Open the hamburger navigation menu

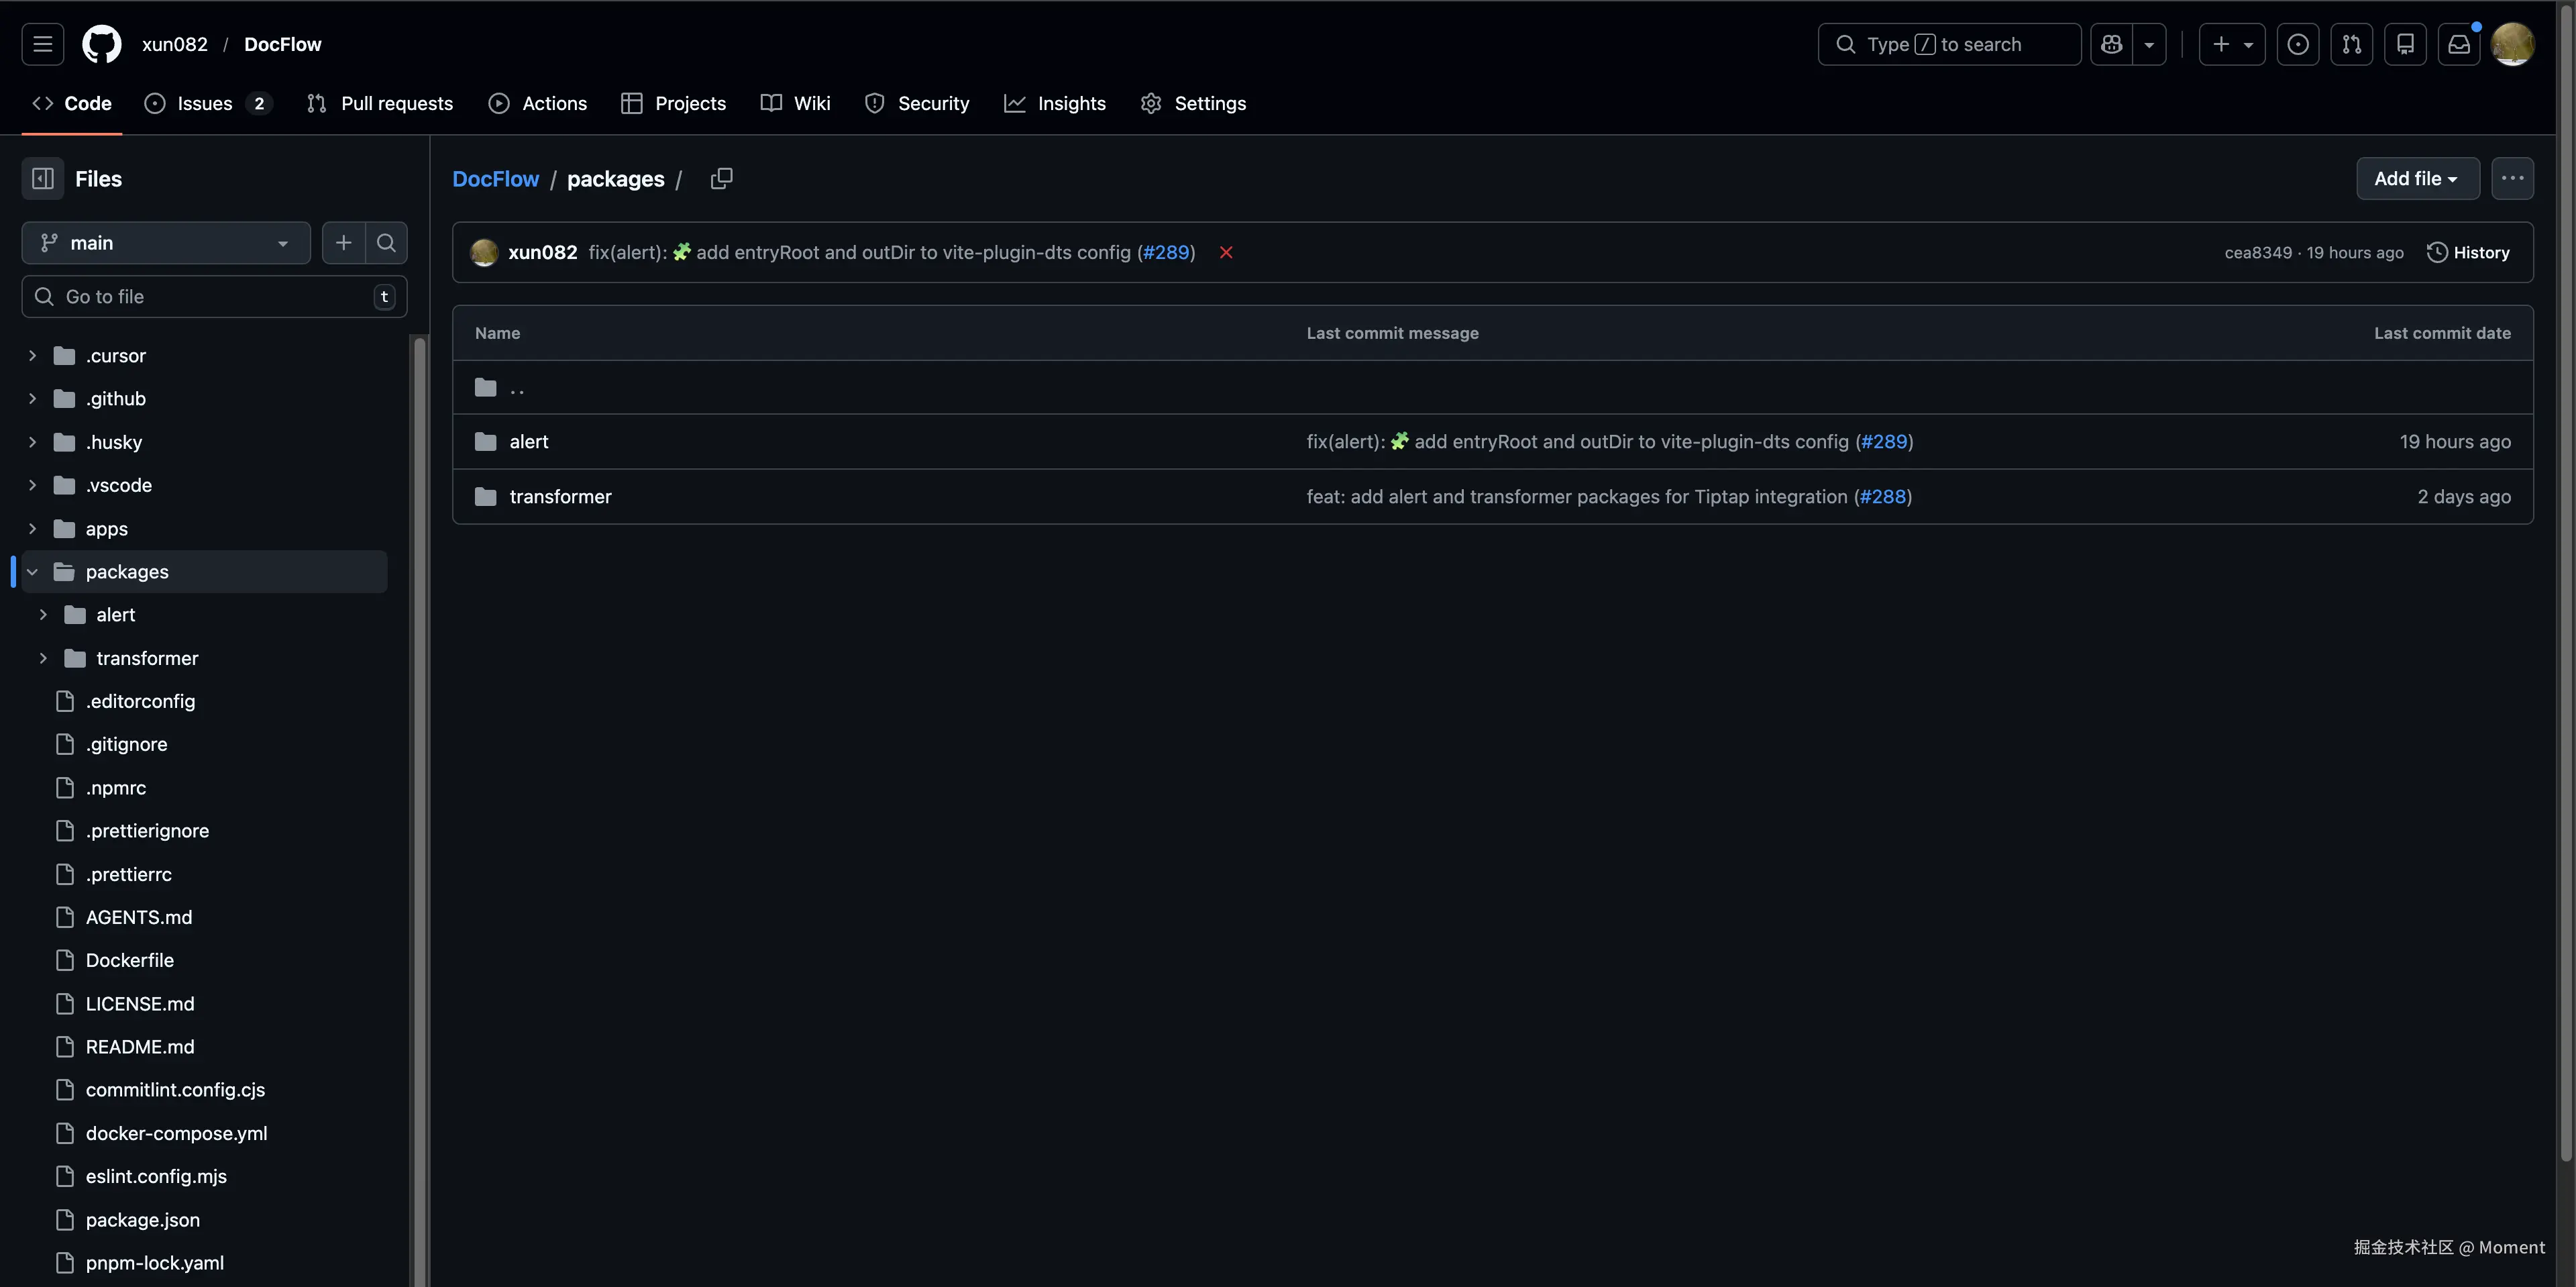tap(42, 44)
